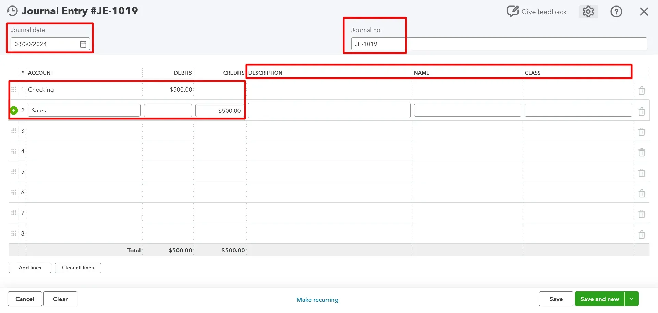Click Add lines

(30, 268)
